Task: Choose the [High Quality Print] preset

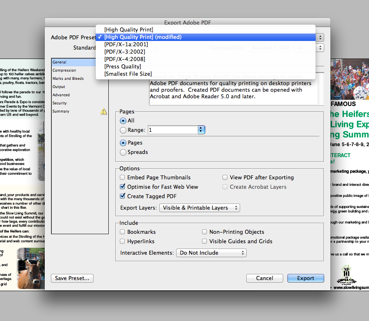Action: (206, 29)
